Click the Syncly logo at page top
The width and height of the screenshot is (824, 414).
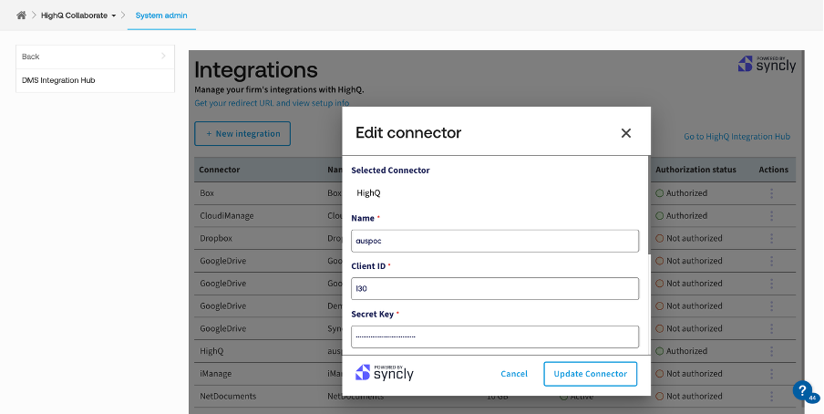767,64
